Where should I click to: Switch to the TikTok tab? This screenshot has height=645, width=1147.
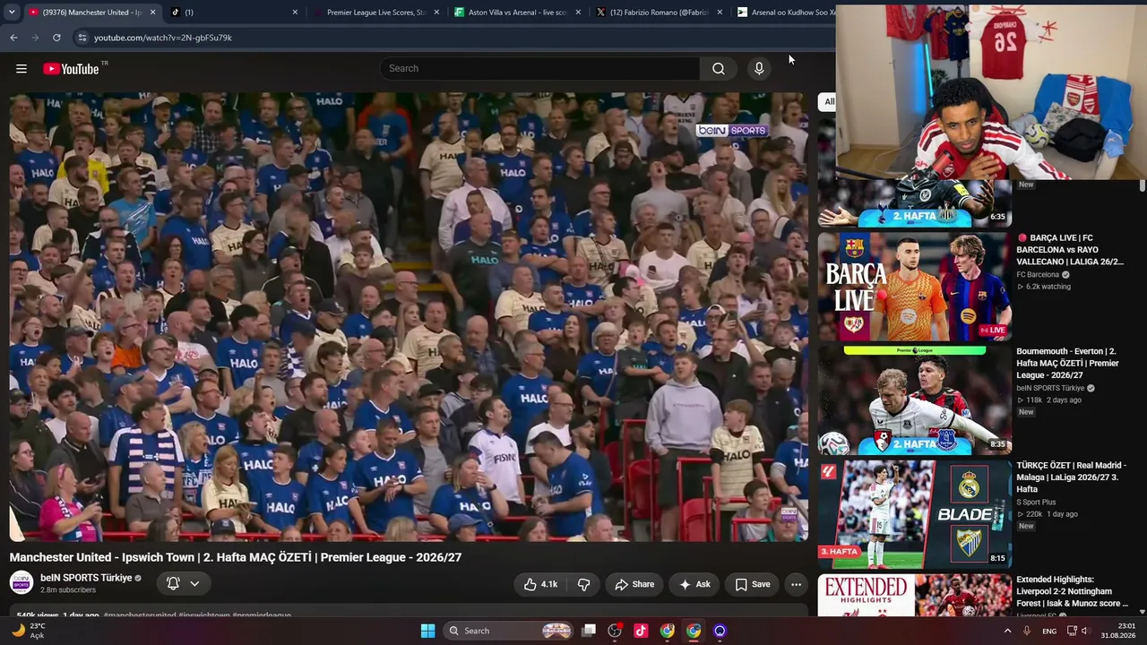coord(235,13)
